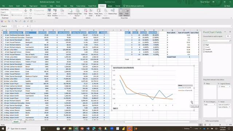Enable Defer Layout Update checkbox
The image size is (233, 131).
204,121
